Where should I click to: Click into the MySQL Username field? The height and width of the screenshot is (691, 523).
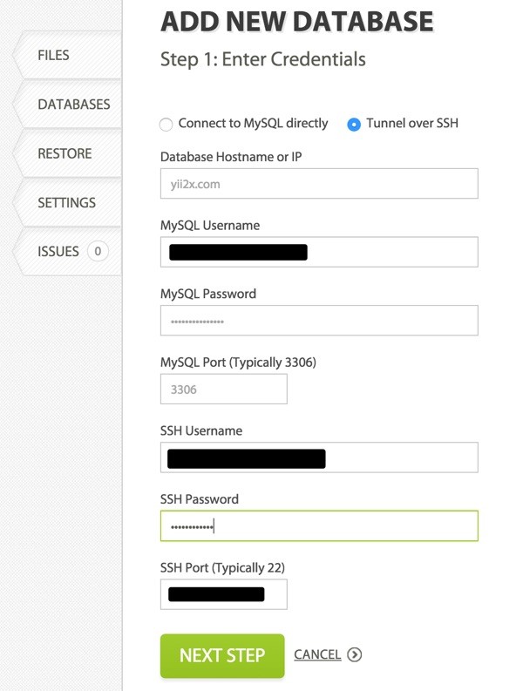[x=319, y=252]
